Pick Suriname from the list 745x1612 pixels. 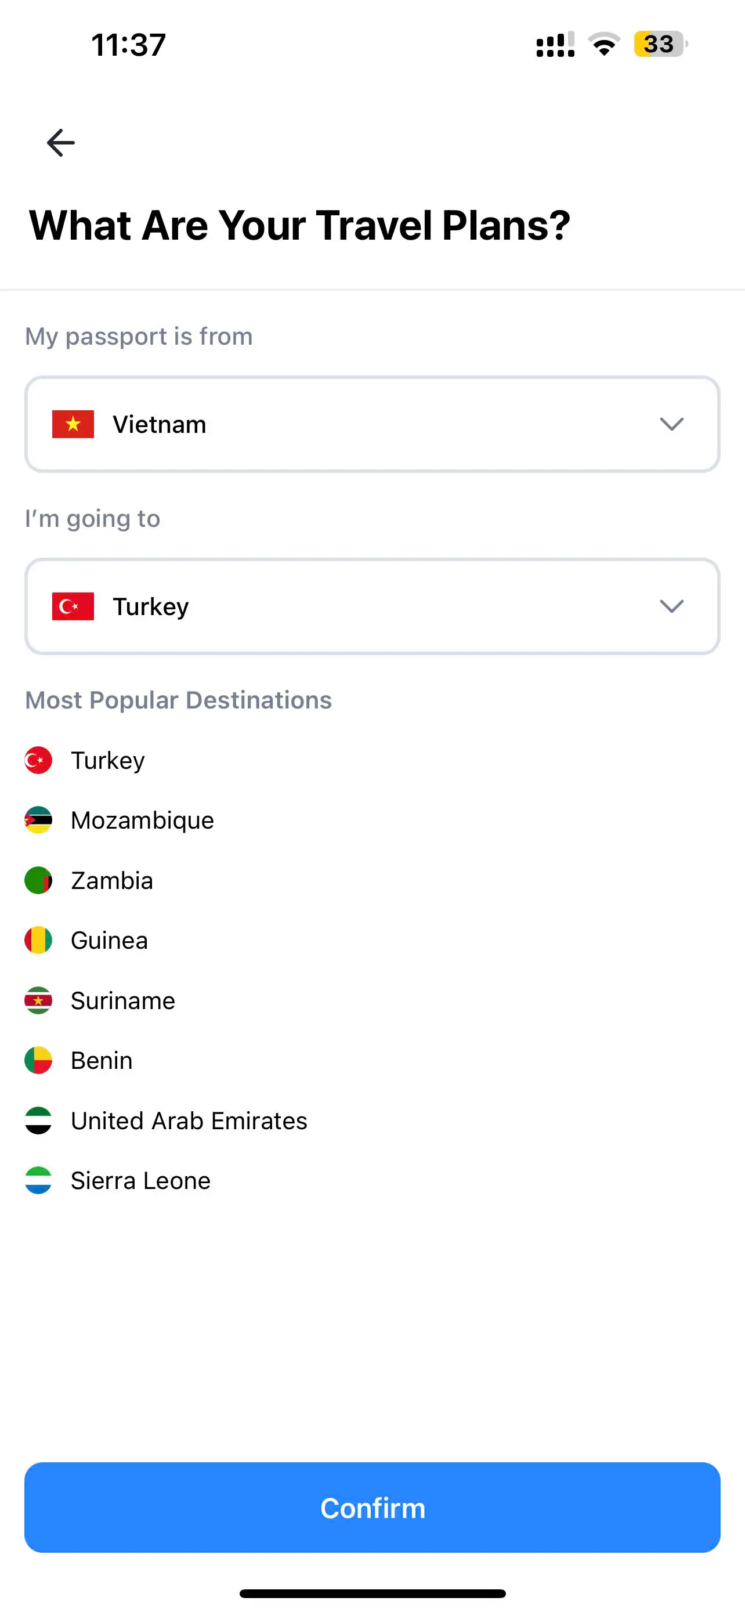tap(123, 1000)
